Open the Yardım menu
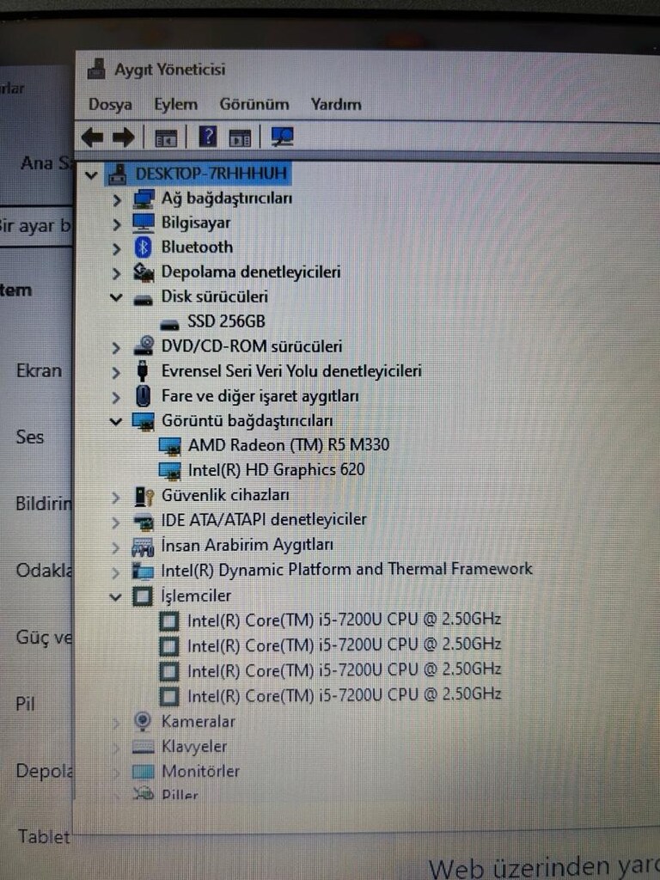660x880 pixels. click(336, 104)
